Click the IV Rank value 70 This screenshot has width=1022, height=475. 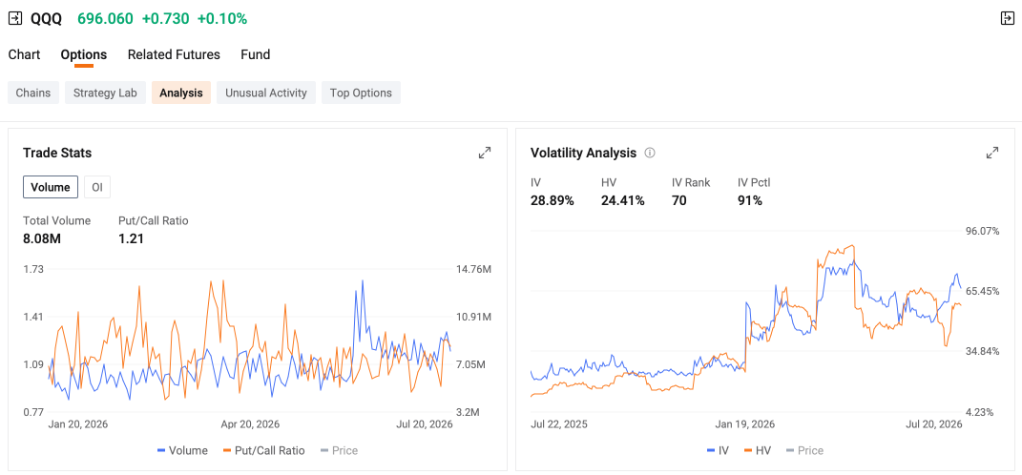678,200
